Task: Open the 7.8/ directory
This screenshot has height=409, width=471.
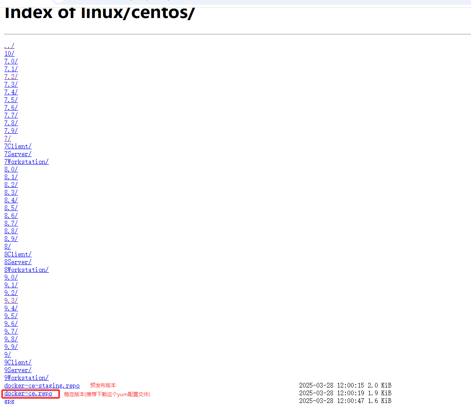Action: [x=11, y=123]
